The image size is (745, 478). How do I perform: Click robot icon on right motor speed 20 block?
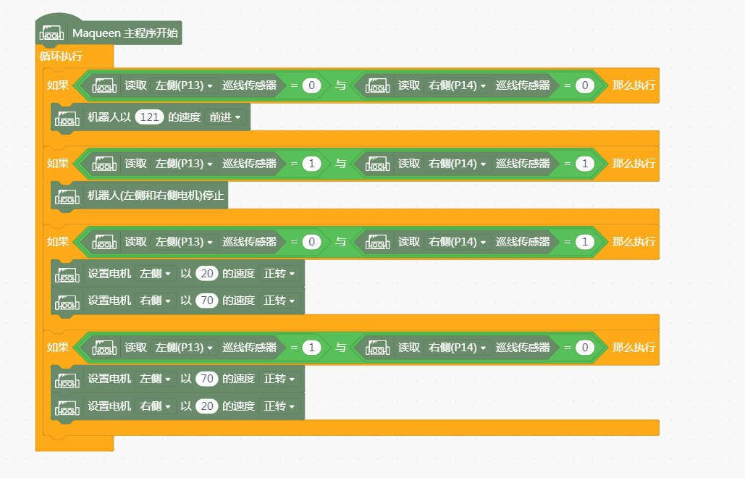67,407
